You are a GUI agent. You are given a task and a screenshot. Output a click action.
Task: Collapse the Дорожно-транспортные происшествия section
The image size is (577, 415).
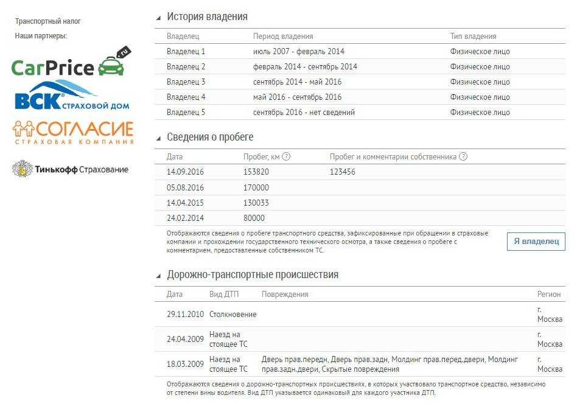click(159, 276)
